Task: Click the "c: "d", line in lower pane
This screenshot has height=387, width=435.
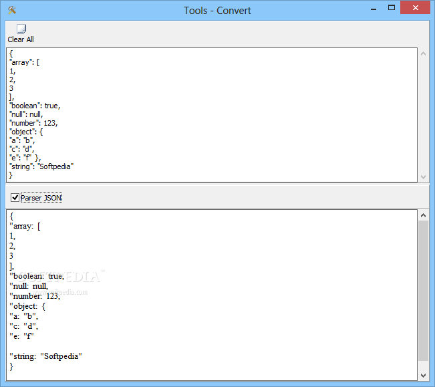Action: (24, 326)
